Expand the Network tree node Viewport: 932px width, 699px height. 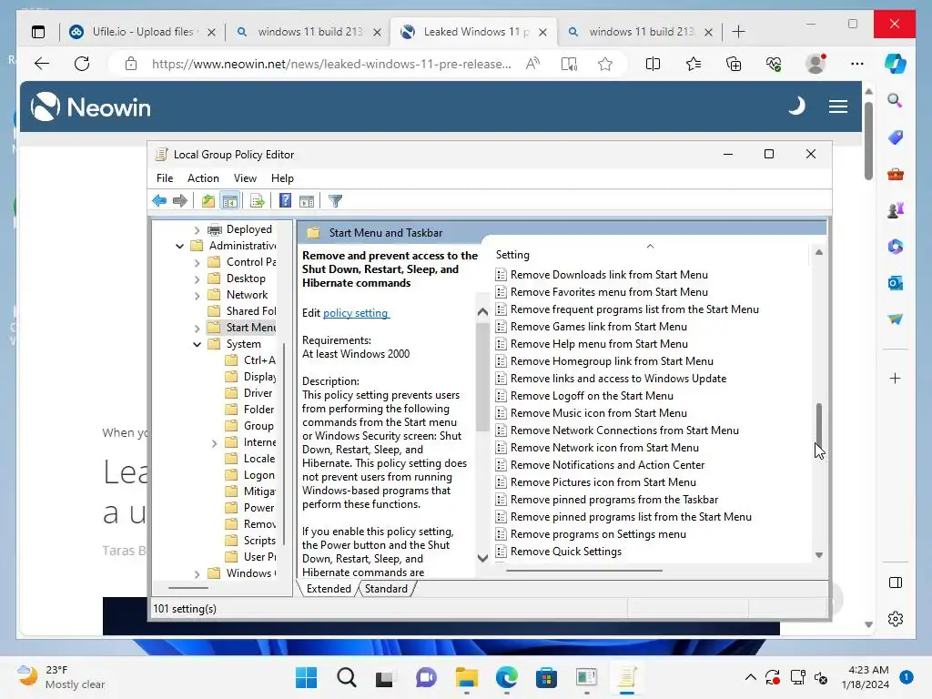(197, 296)
